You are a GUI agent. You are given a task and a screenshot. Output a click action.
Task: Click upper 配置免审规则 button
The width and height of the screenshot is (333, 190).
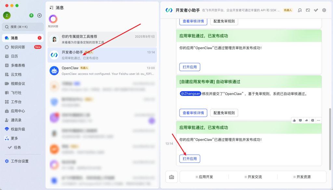click(224, 21)
